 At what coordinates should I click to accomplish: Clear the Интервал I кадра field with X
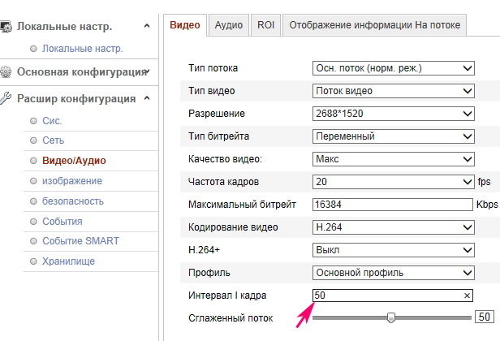pyautogui.click(x=467, y=296)
